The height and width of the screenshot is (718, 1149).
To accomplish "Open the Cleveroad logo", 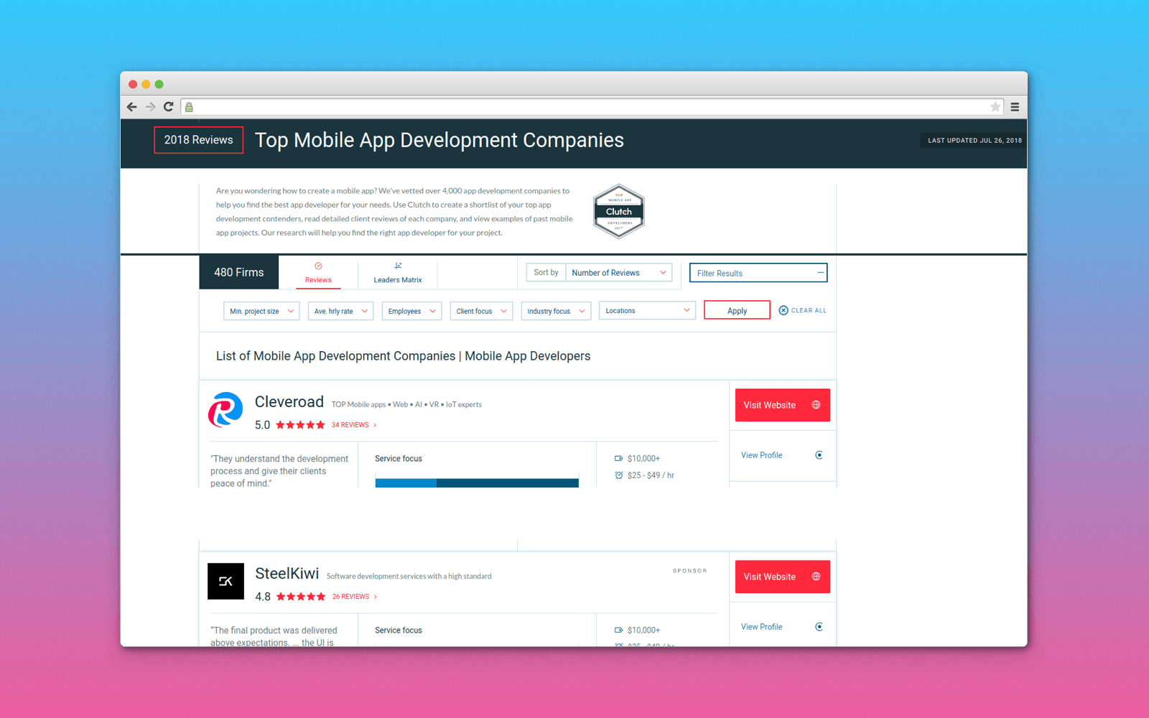I will tap(225, 409).
